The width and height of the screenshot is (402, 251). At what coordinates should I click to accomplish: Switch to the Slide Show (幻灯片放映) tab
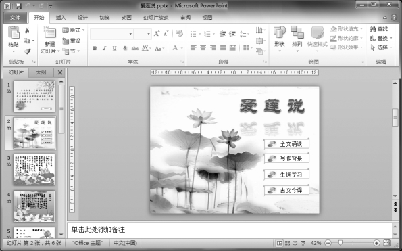(x=156, y=18)
